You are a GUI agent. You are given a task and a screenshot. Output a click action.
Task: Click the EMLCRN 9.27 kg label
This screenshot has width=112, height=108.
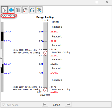[x=61, y=90]
